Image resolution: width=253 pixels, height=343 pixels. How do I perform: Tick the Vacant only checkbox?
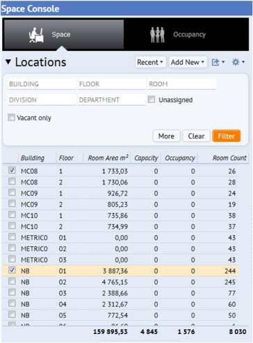[x=11, y=118]
